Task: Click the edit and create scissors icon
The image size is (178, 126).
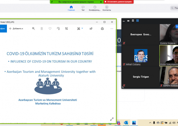Action: (79, 29)
